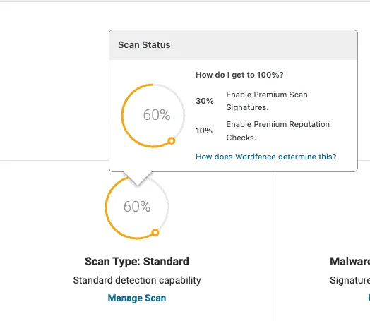Screen dimensions: 370x321
Task: Select the 'How do I get to 100%?' heading
Action: pos(239,75)
